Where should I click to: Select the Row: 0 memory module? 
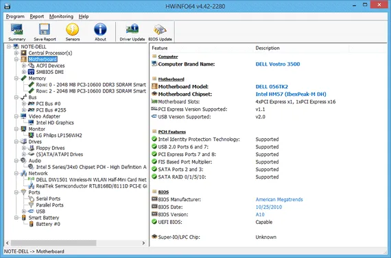91,85
